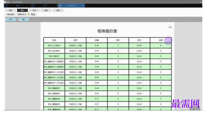Select the second light-blue pill button
This screenshot has height=113, width=205.
(23, 19)
